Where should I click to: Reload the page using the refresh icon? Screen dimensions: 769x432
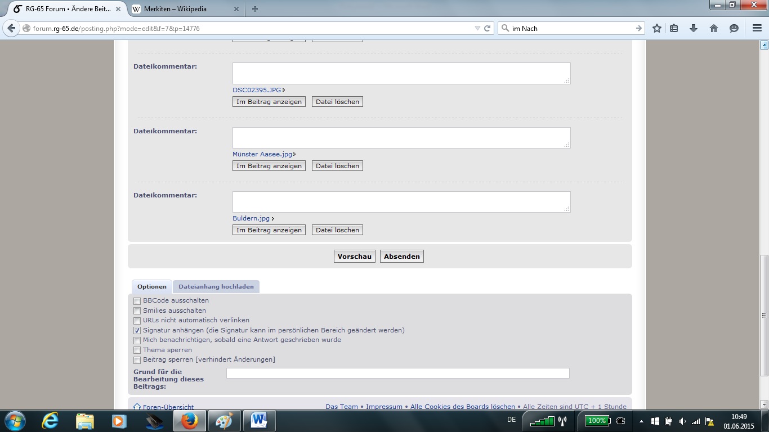[x=488, y=28]
